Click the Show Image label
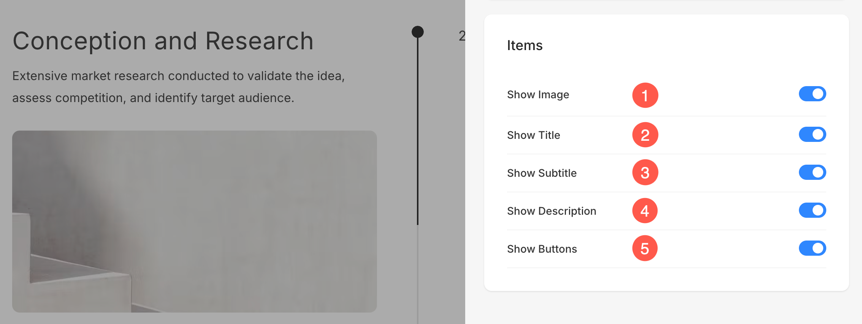The width and height of the screenshot is (862, 324). 538,94
